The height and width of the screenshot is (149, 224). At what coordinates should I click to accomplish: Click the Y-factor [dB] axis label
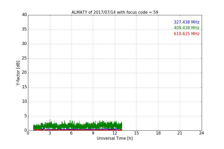point(18,73)
